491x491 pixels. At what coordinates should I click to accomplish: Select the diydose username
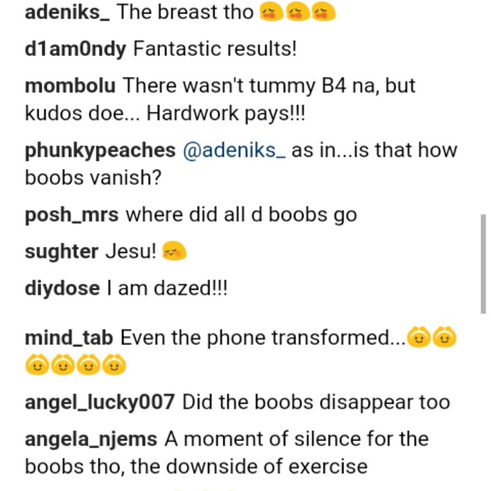click(62, 288)
